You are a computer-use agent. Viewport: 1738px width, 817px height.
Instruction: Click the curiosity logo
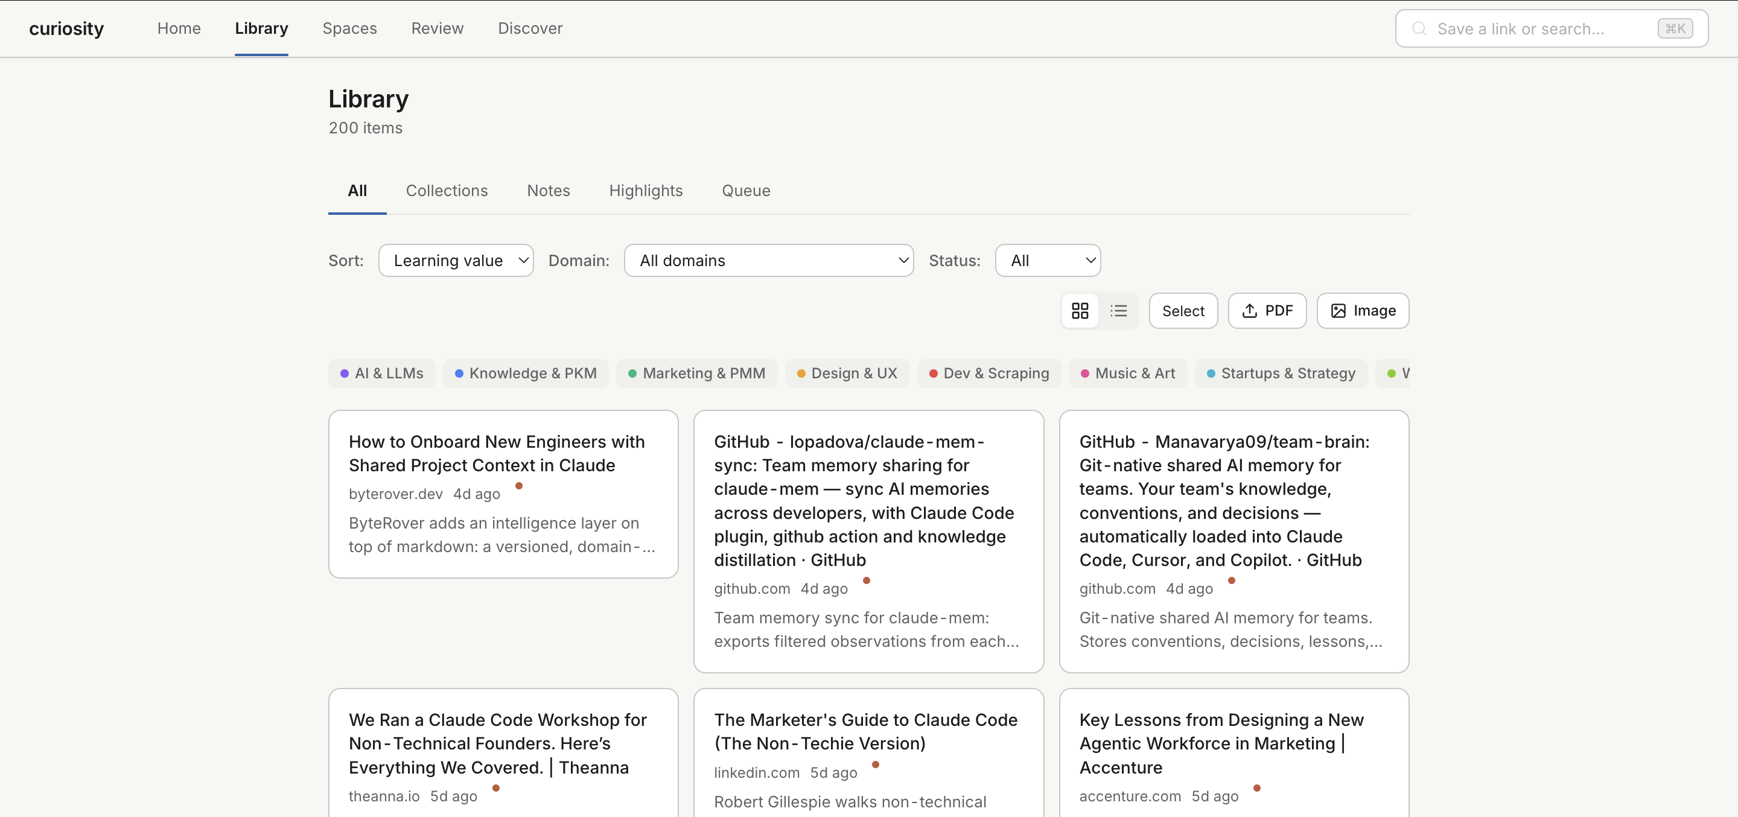(66, 28)
